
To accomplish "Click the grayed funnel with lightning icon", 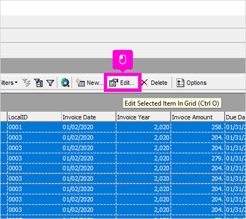I will pyautogui.click(x=26, y=83).
